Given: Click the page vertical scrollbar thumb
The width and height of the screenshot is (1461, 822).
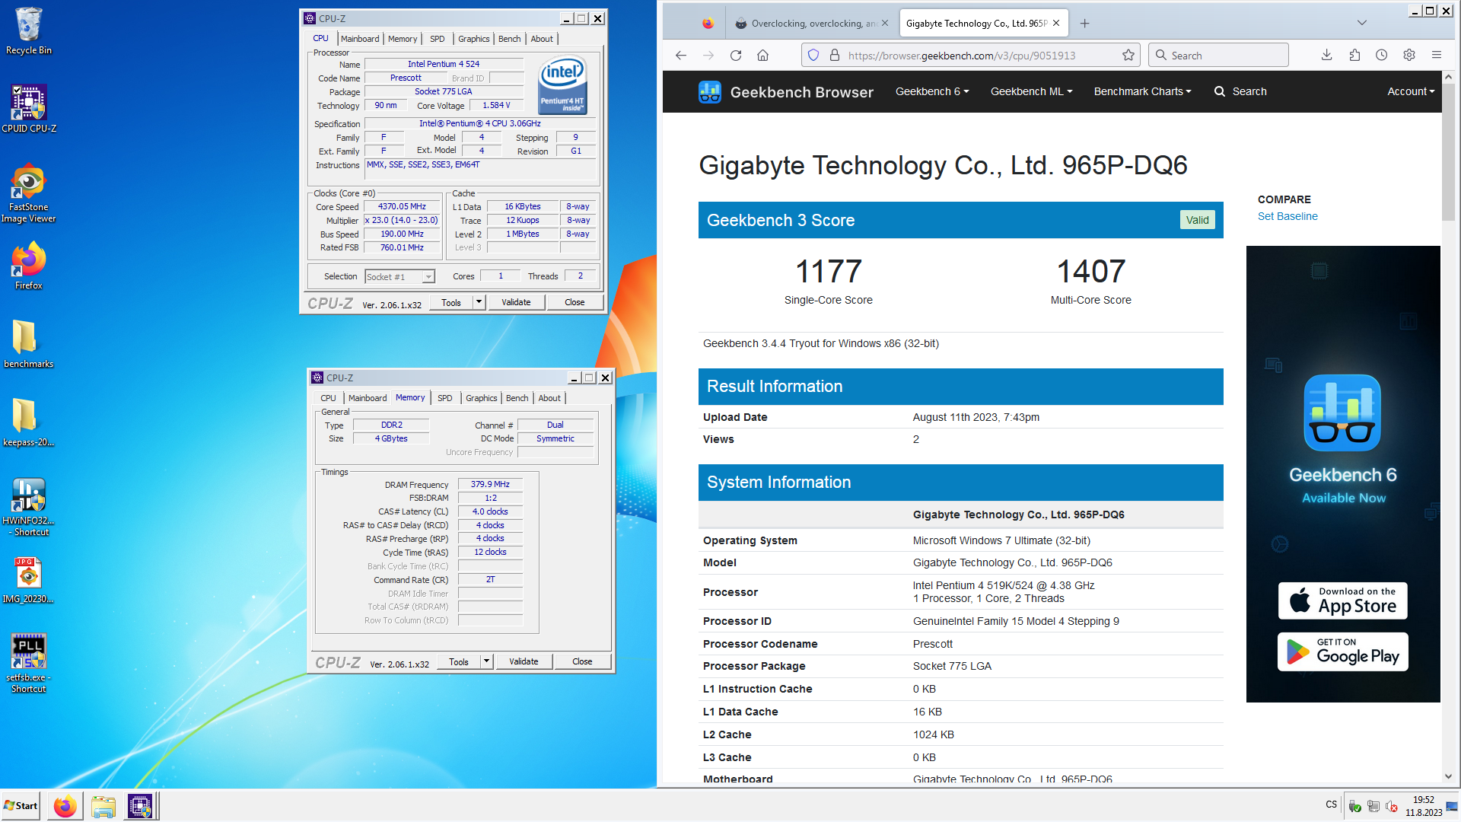Looking at the screenshot, I should (x=1448, y=152).
